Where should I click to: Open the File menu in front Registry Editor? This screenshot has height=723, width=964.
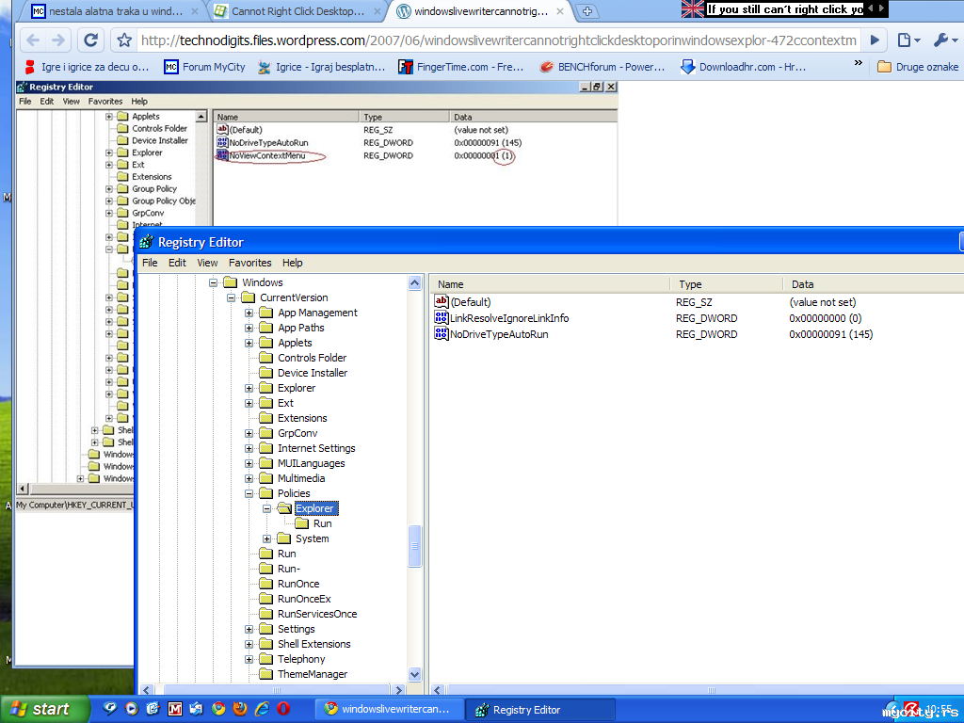150,263
